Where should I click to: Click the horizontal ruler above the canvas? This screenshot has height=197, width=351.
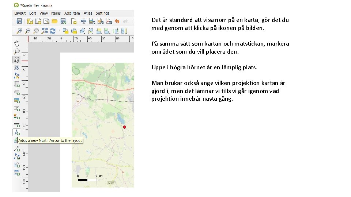point(81,39)
